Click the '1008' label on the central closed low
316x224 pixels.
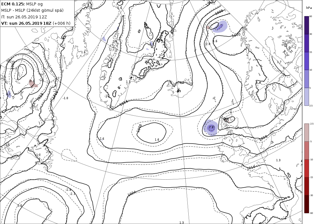pos(139,128)
